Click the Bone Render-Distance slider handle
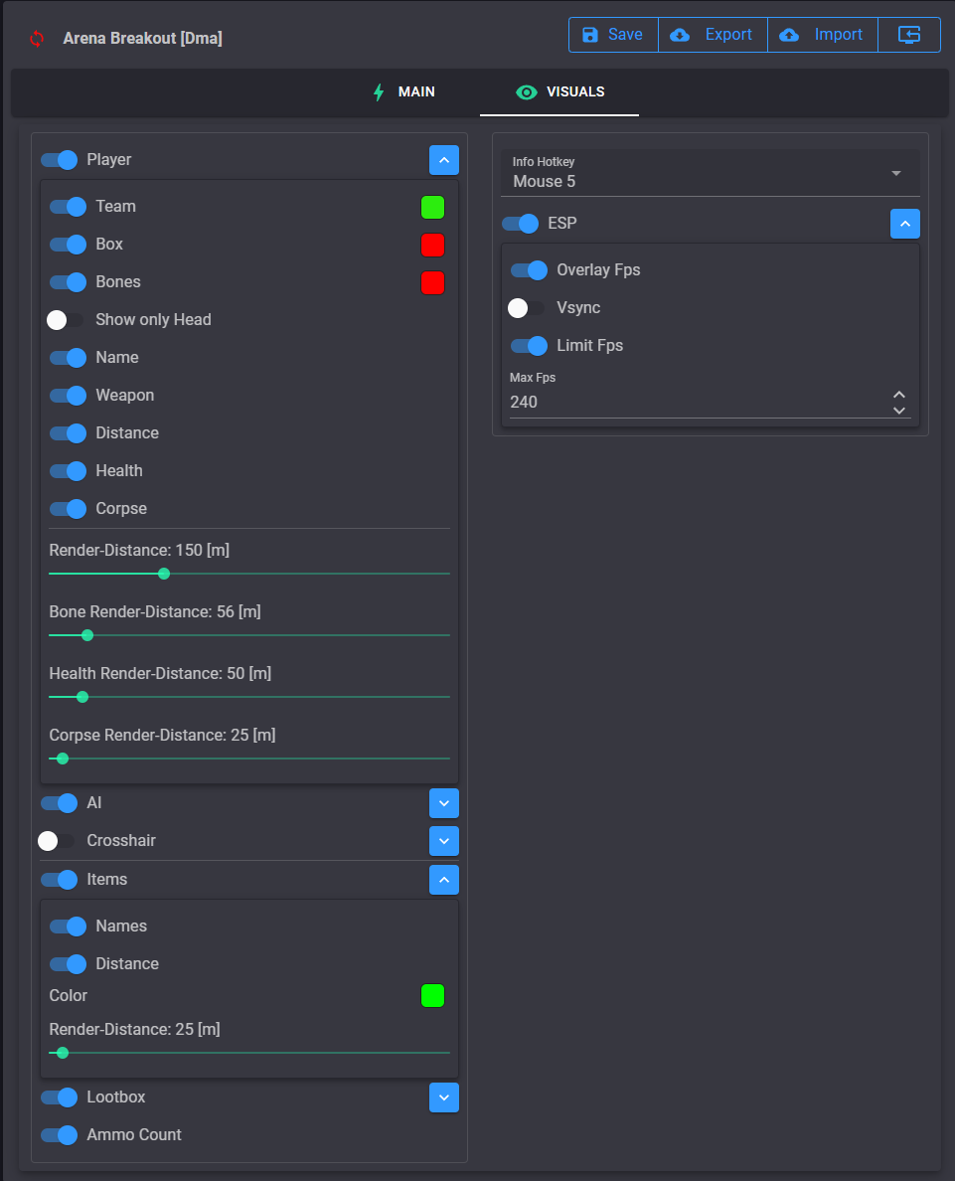 tap(87, 635)
